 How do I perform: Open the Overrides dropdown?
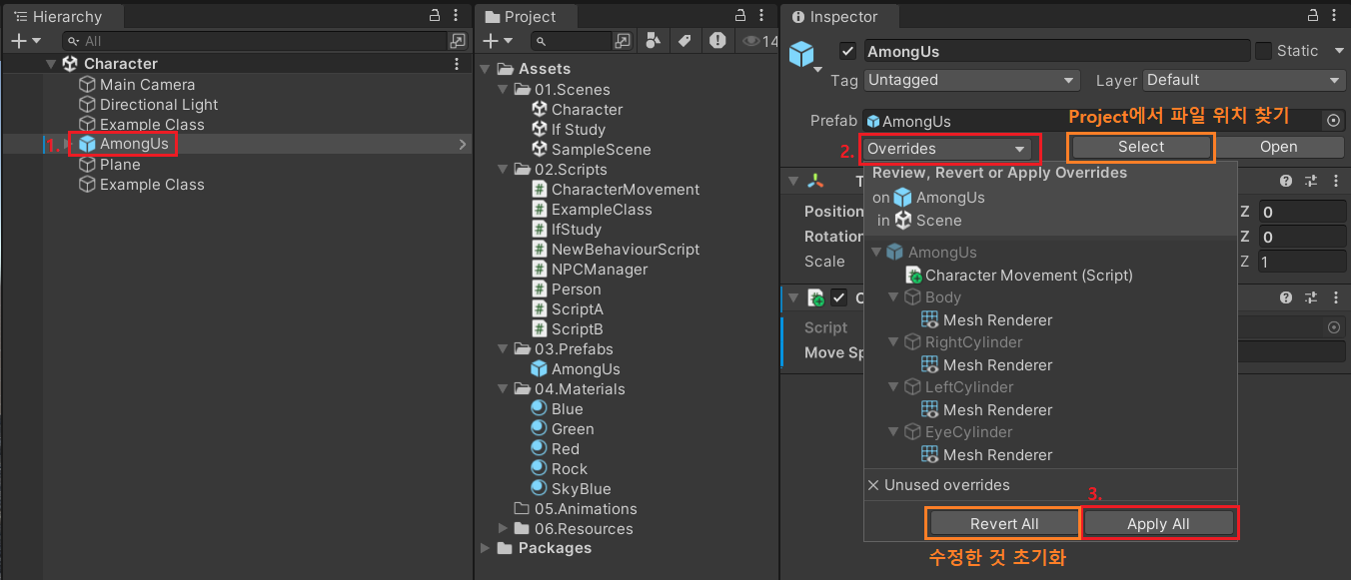click(x=946, y=149)
